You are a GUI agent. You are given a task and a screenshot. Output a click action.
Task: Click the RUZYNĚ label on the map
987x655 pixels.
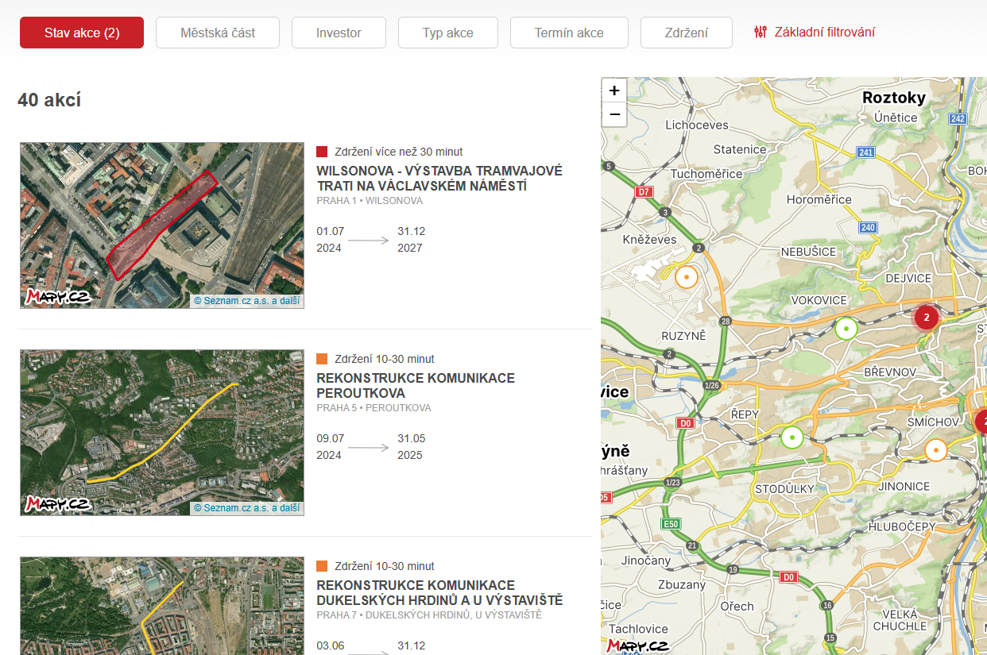tap(683, 336)
